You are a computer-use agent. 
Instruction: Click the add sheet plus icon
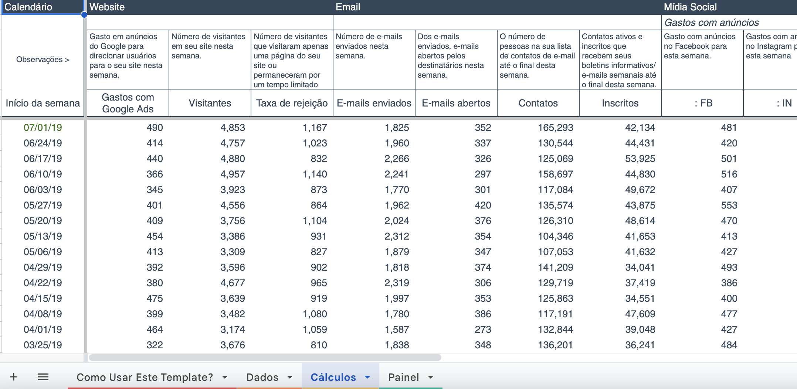[14, 377]
